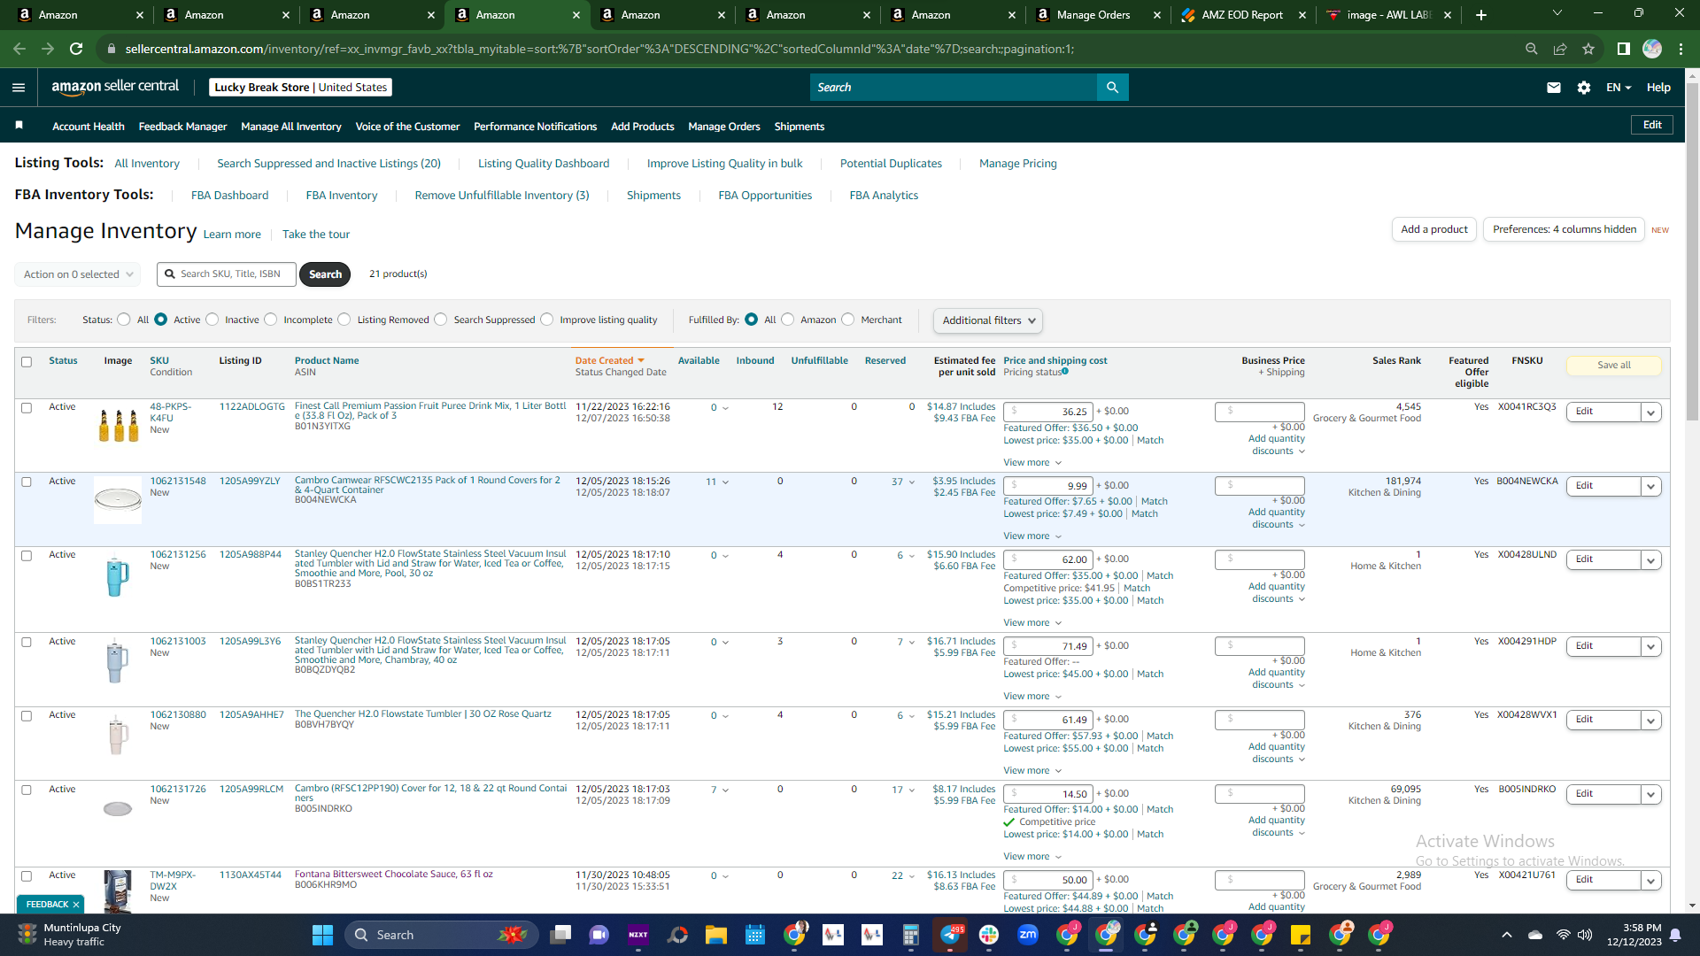The image size is (1700, 956).
Task: Click in the Search SKU, Title, ISBN field
Action: [228, 274]
